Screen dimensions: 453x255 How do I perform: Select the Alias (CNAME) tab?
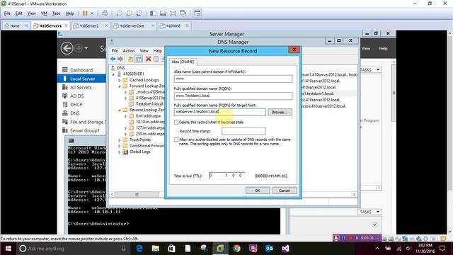click(183, 62)
